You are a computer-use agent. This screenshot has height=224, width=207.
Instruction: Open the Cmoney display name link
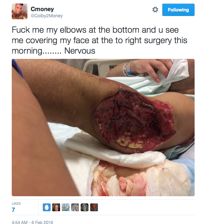pos(42,9)
